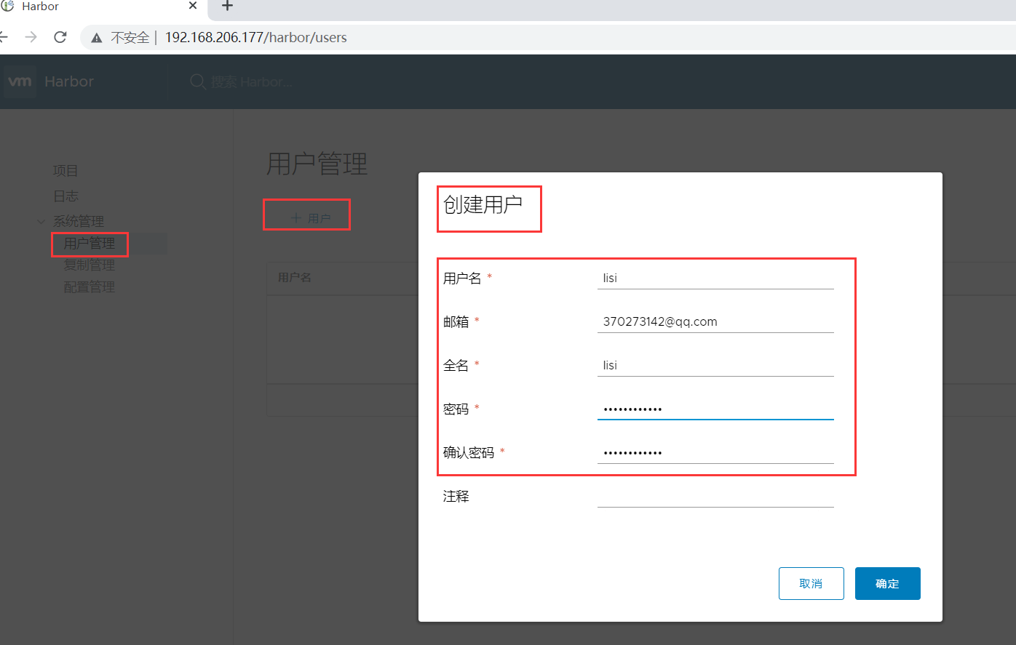The height and width of the screenshot is (645, 1016).
Task: Select 配置管理 from the sidebar
Action: (89, 287)
